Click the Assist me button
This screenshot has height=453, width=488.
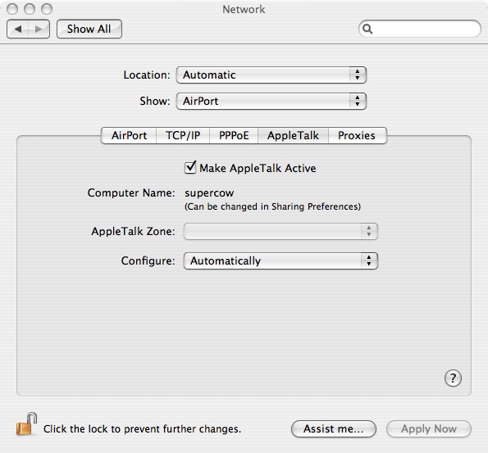pyautogui.click(x=333, y=428)
